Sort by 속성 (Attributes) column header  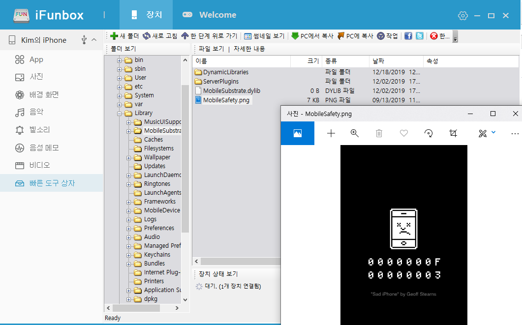coord(471,61)
